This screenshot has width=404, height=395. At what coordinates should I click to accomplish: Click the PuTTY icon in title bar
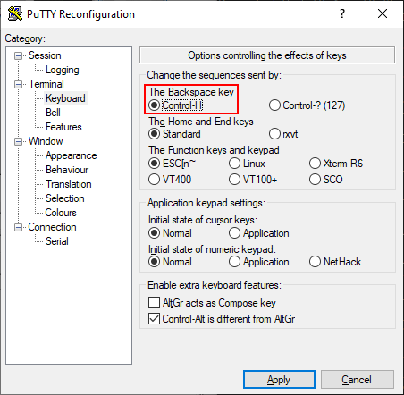tap(15, 13)
